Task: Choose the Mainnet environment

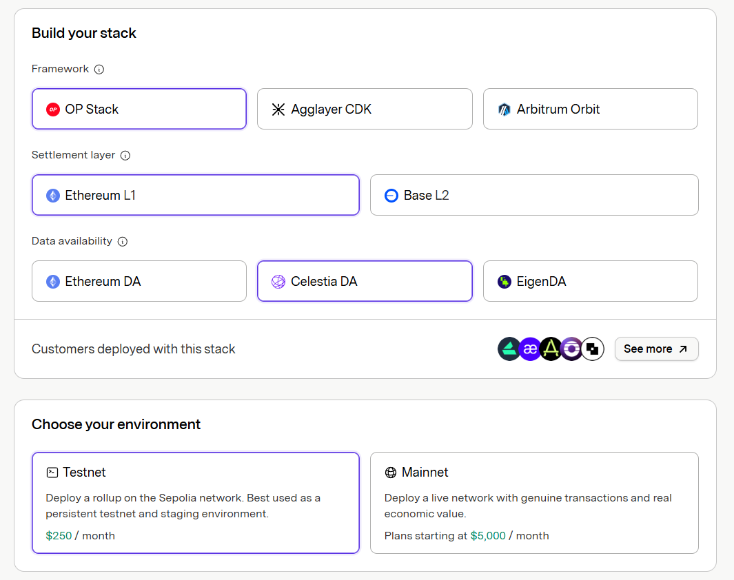Action: [534, 503]
